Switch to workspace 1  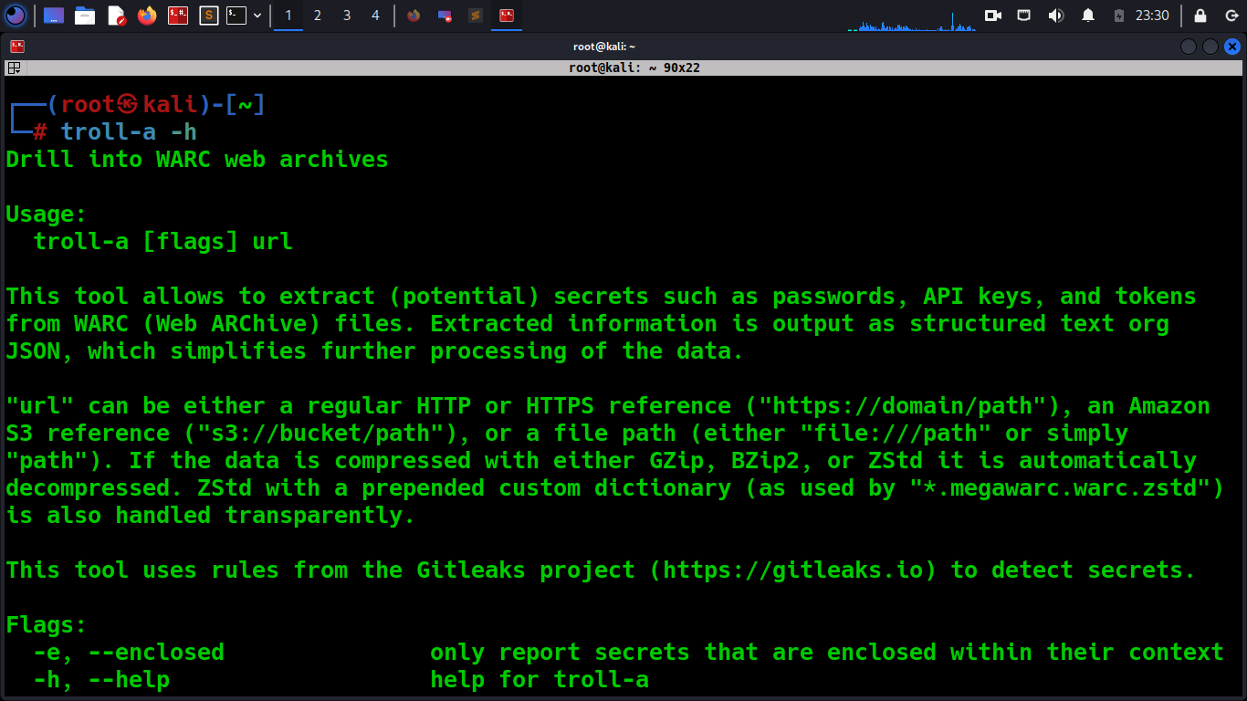pos(288,16)
